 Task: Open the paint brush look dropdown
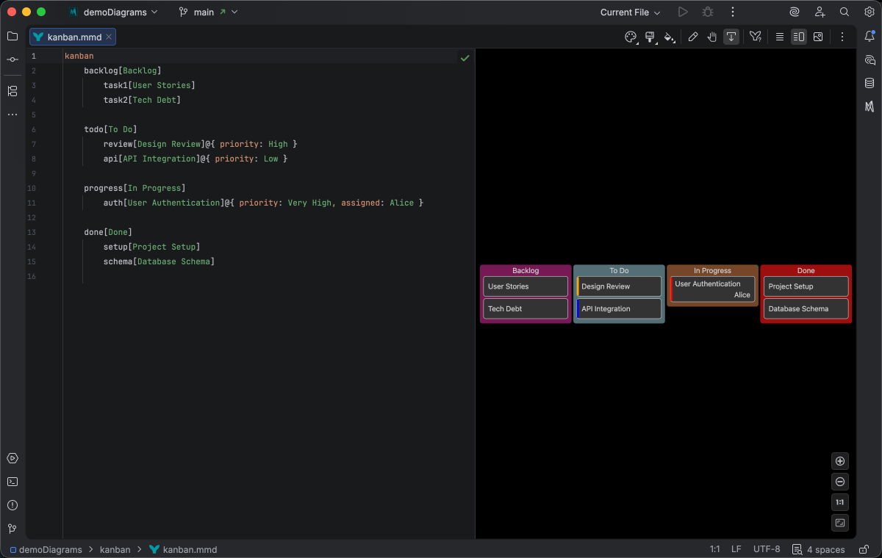click(650, 37)
